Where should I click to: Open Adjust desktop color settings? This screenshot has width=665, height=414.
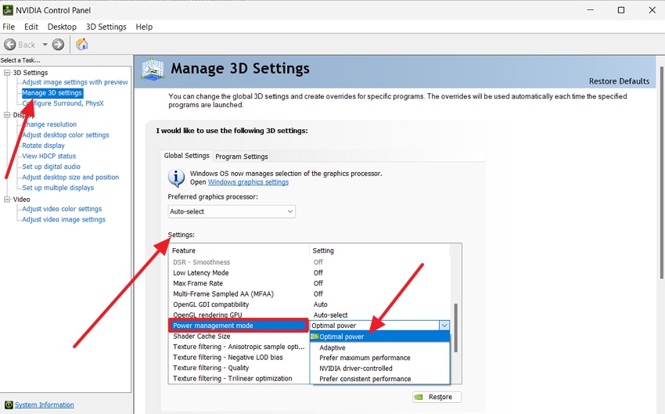coord(66,135)
